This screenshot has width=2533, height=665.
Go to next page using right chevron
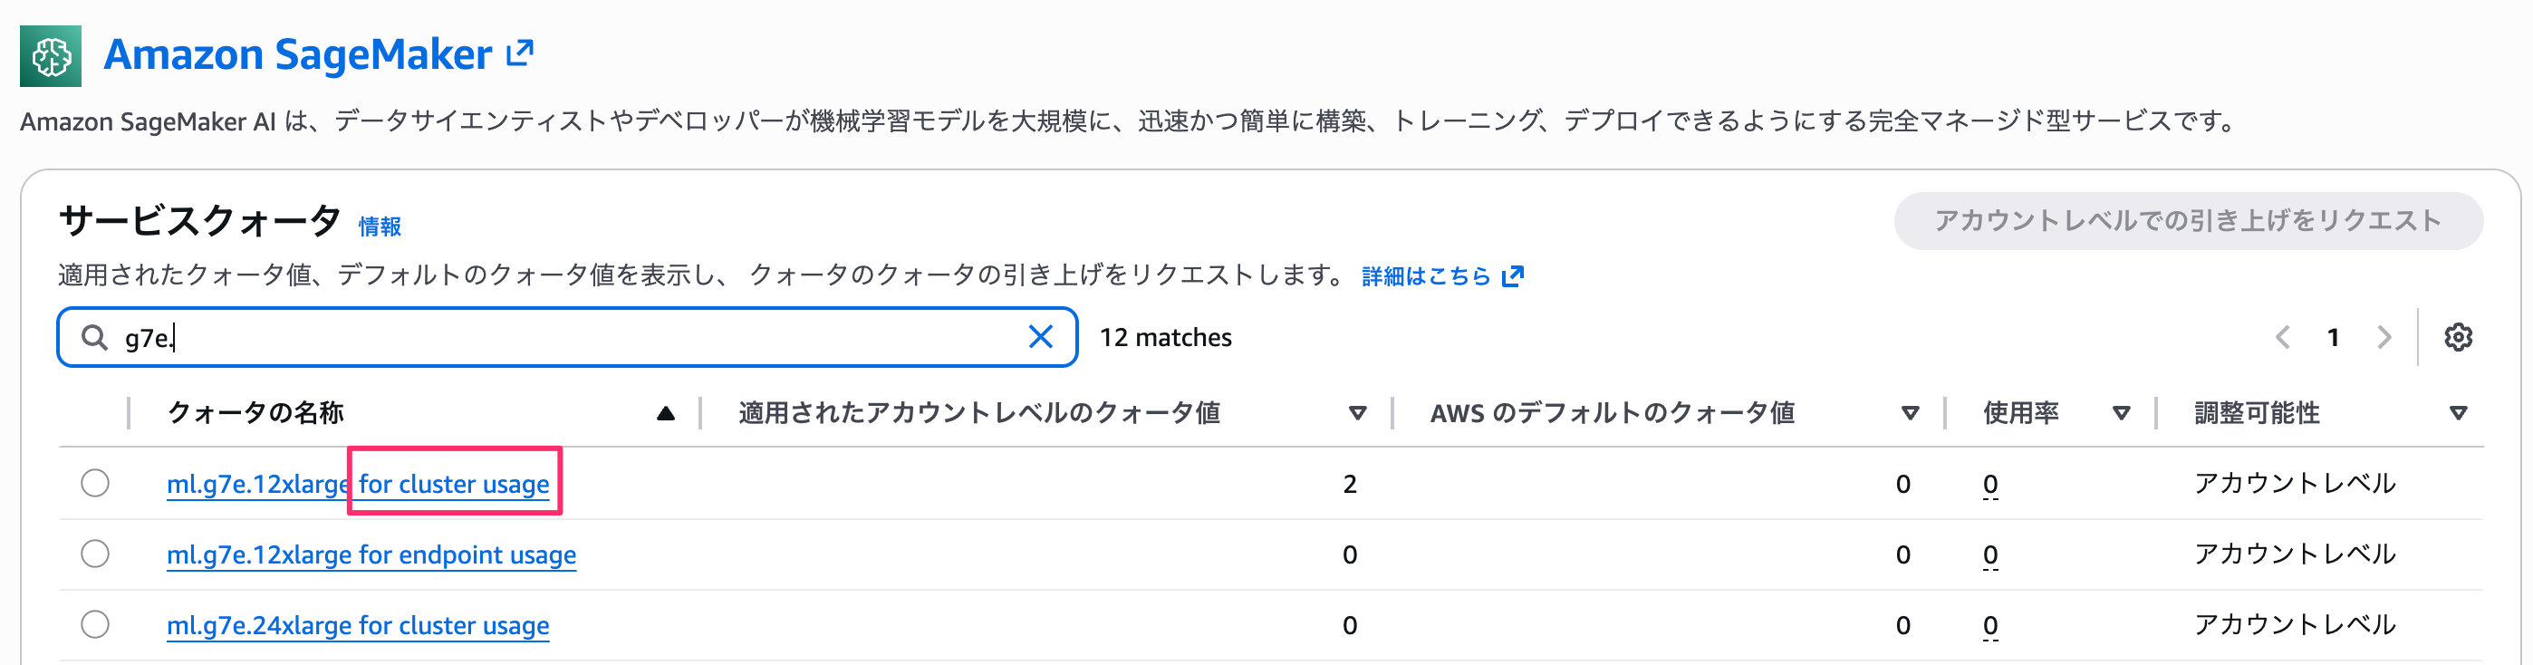2384,337
